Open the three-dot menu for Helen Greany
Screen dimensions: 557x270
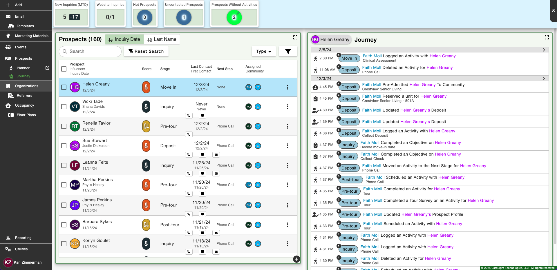tap(287, 87)
